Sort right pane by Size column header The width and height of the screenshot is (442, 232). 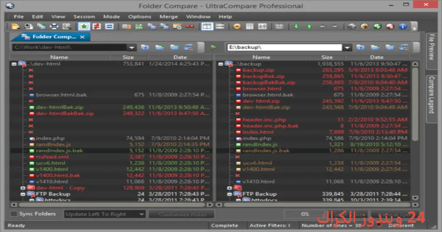(327, 57)
